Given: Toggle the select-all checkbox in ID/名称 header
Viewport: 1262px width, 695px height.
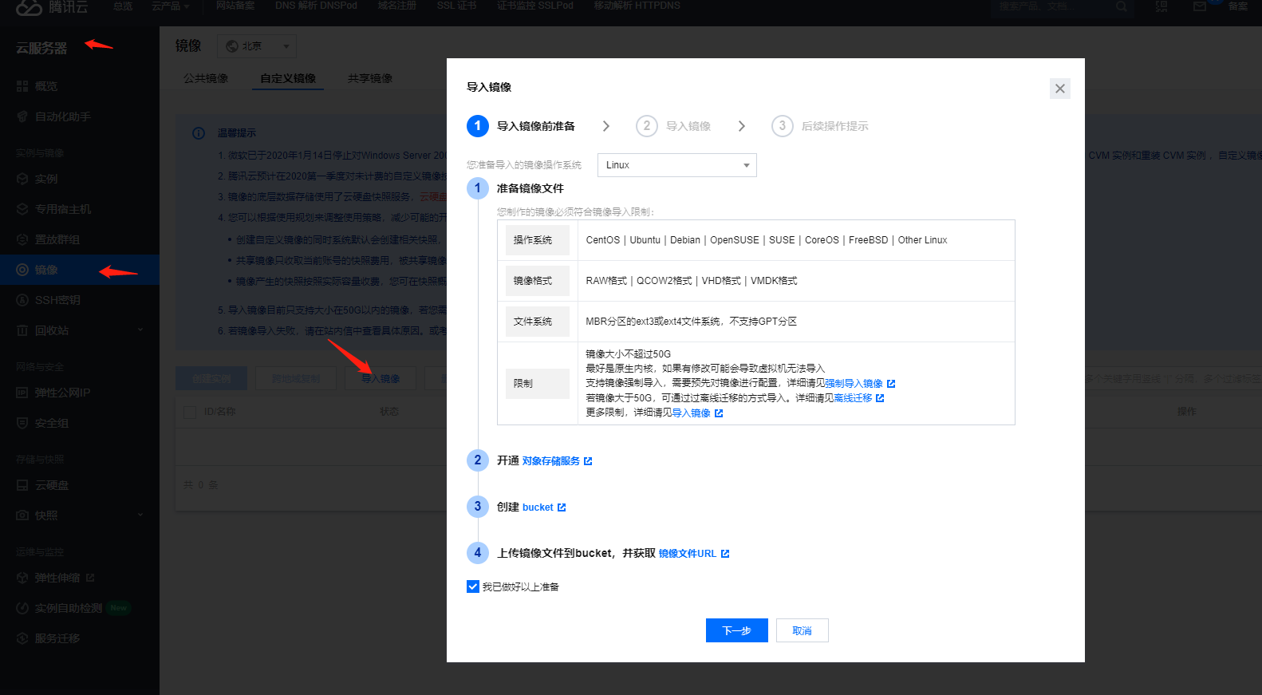Looking at the screenshot, I should pyautogui.click(x=190, y=412).
